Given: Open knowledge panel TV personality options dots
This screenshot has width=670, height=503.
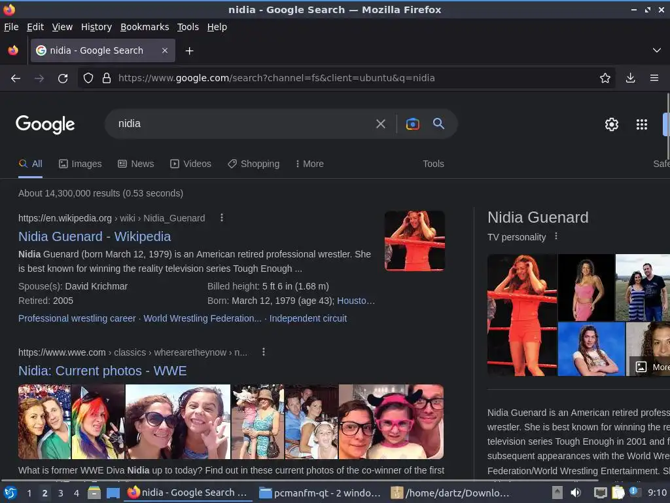Looking at the screenshot, I should coord(556,236).
